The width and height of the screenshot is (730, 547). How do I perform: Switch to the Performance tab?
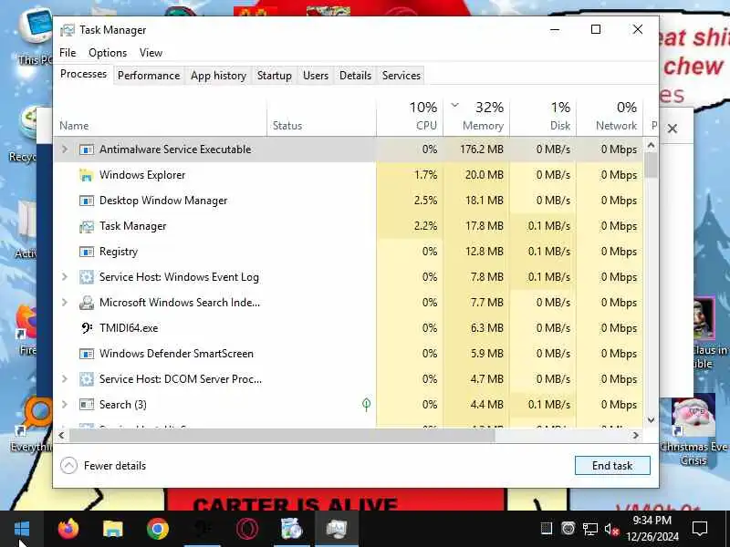pos(149,76)
